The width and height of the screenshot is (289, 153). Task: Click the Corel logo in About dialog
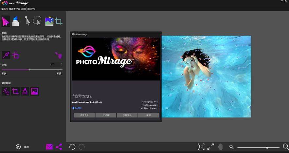(x=77, y=108)
